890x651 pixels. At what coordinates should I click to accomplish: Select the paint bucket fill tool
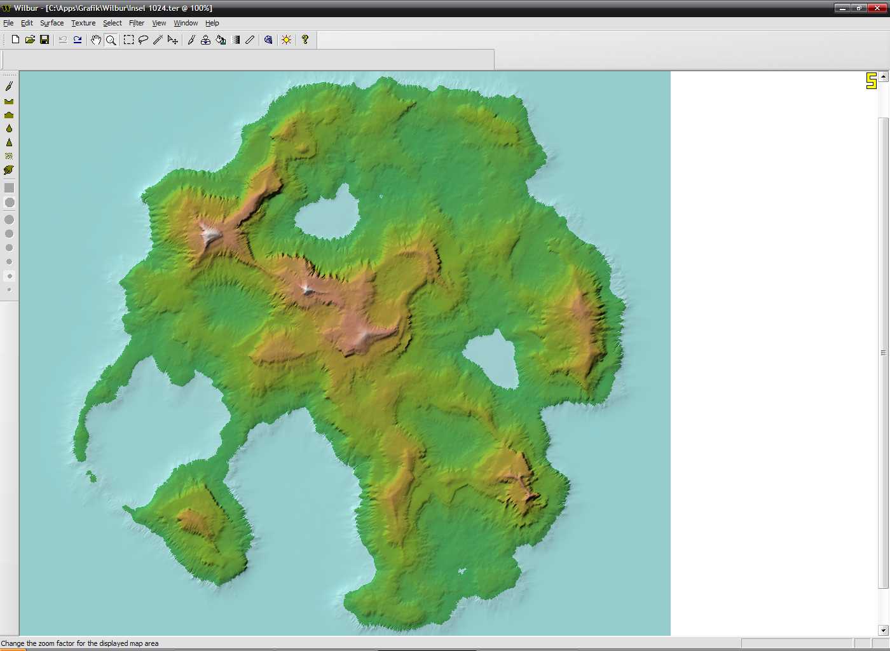(x=221, y=40)
